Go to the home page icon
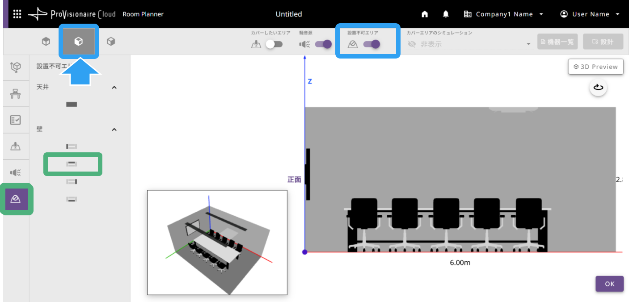This screenshot has height=302, width=629. pos(425,14)
